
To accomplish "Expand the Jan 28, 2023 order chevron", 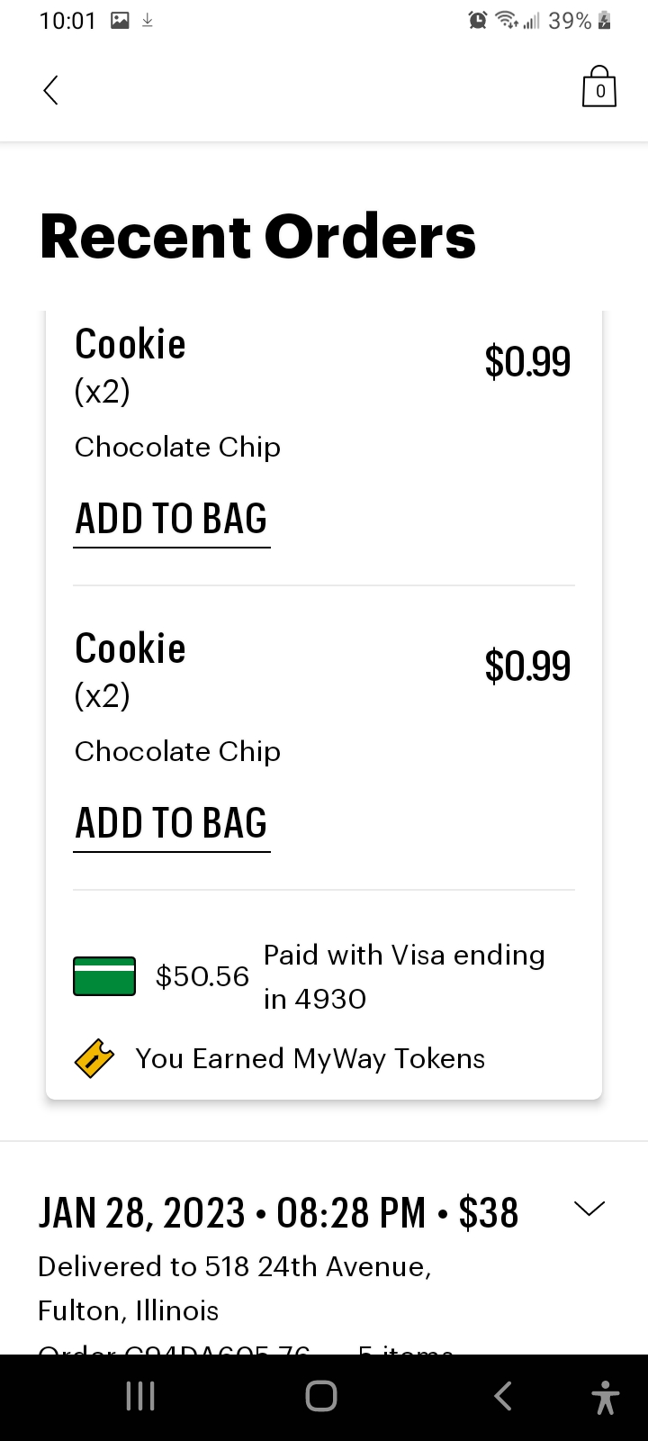I will (x=589, y=1209).
